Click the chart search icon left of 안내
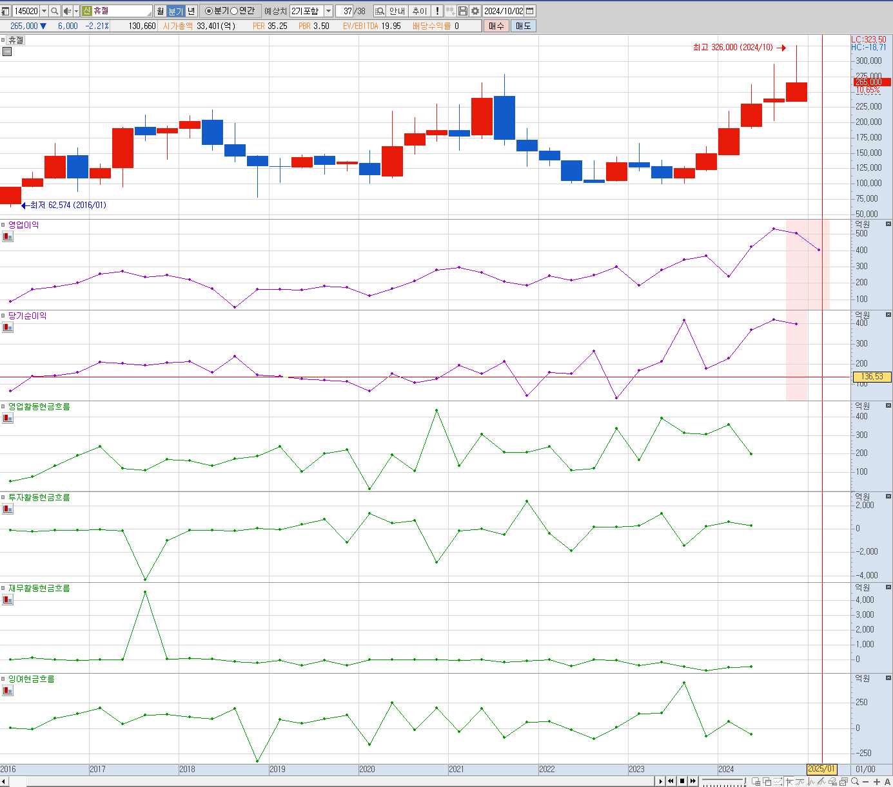Screen dimensions: 893x787 point(380,11)
